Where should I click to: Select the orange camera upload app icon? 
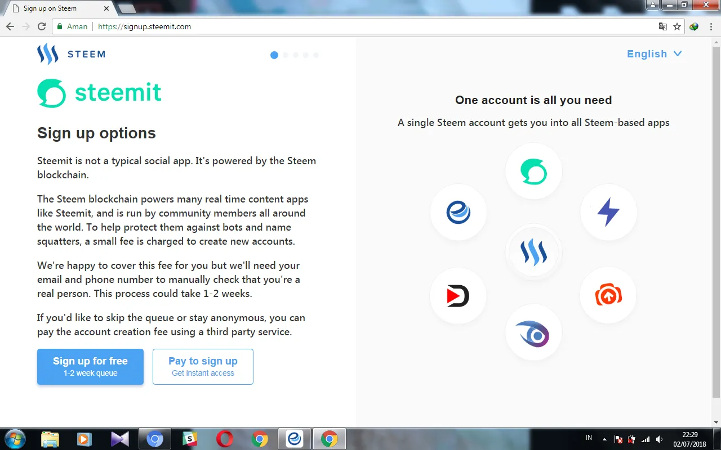(608, 295)
